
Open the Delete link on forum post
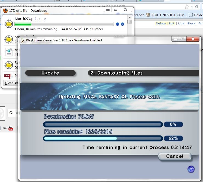click(161, 24)
